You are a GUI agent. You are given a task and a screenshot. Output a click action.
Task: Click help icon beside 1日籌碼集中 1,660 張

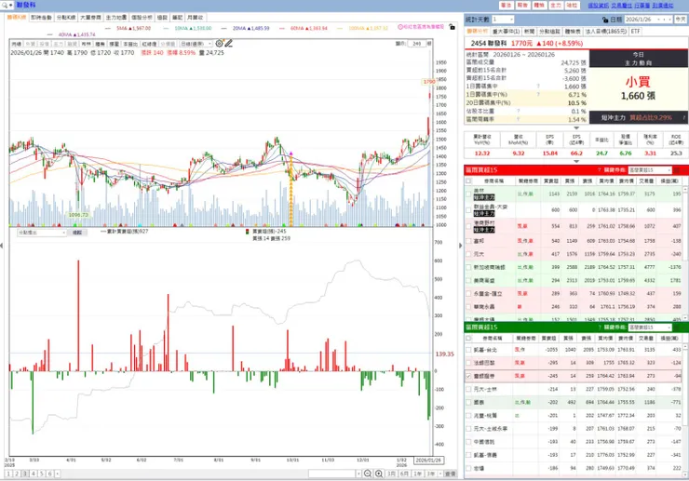[538, 87]
